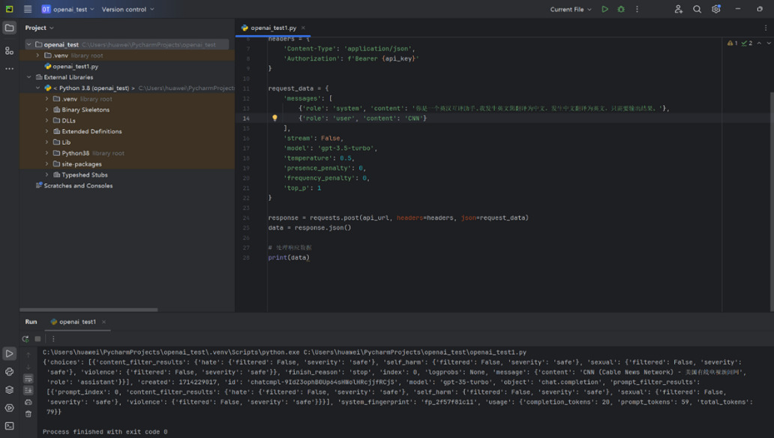Image resolution: width=774 pixels, height=438 pixels.
Task: Stop the running process
Action: tap(37, 339)
